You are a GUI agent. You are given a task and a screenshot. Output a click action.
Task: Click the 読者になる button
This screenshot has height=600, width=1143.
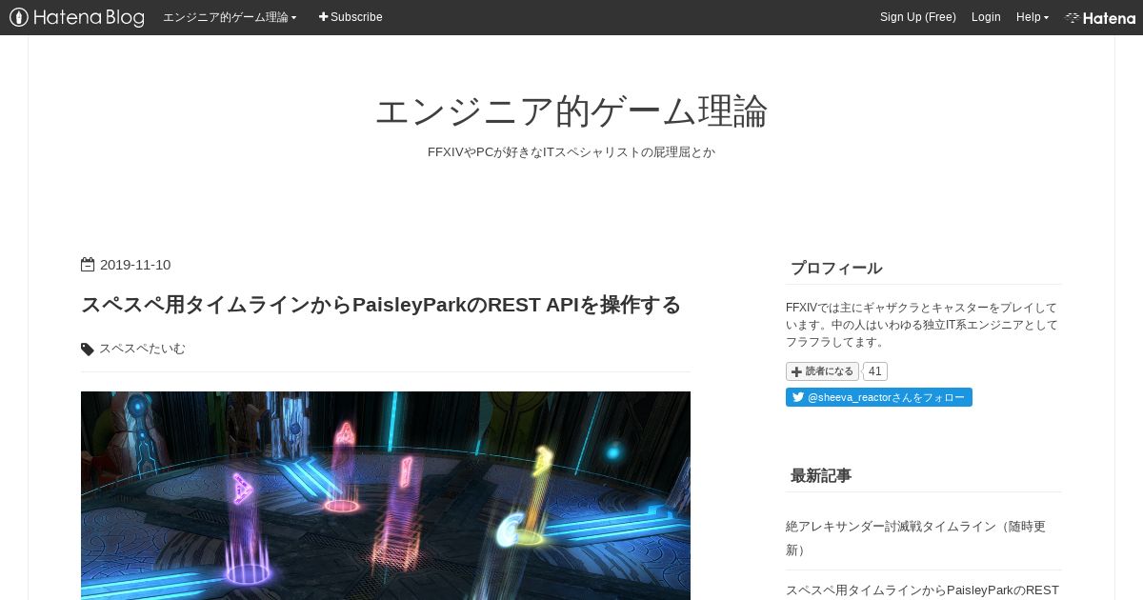[x=822, y=371]
